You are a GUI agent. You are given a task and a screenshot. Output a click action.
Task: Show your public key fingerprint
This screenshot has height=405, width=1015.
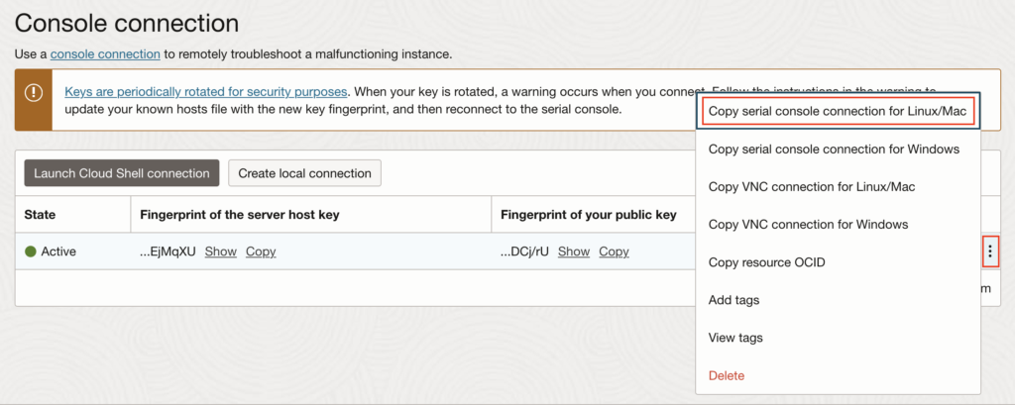tap(574, 252)
